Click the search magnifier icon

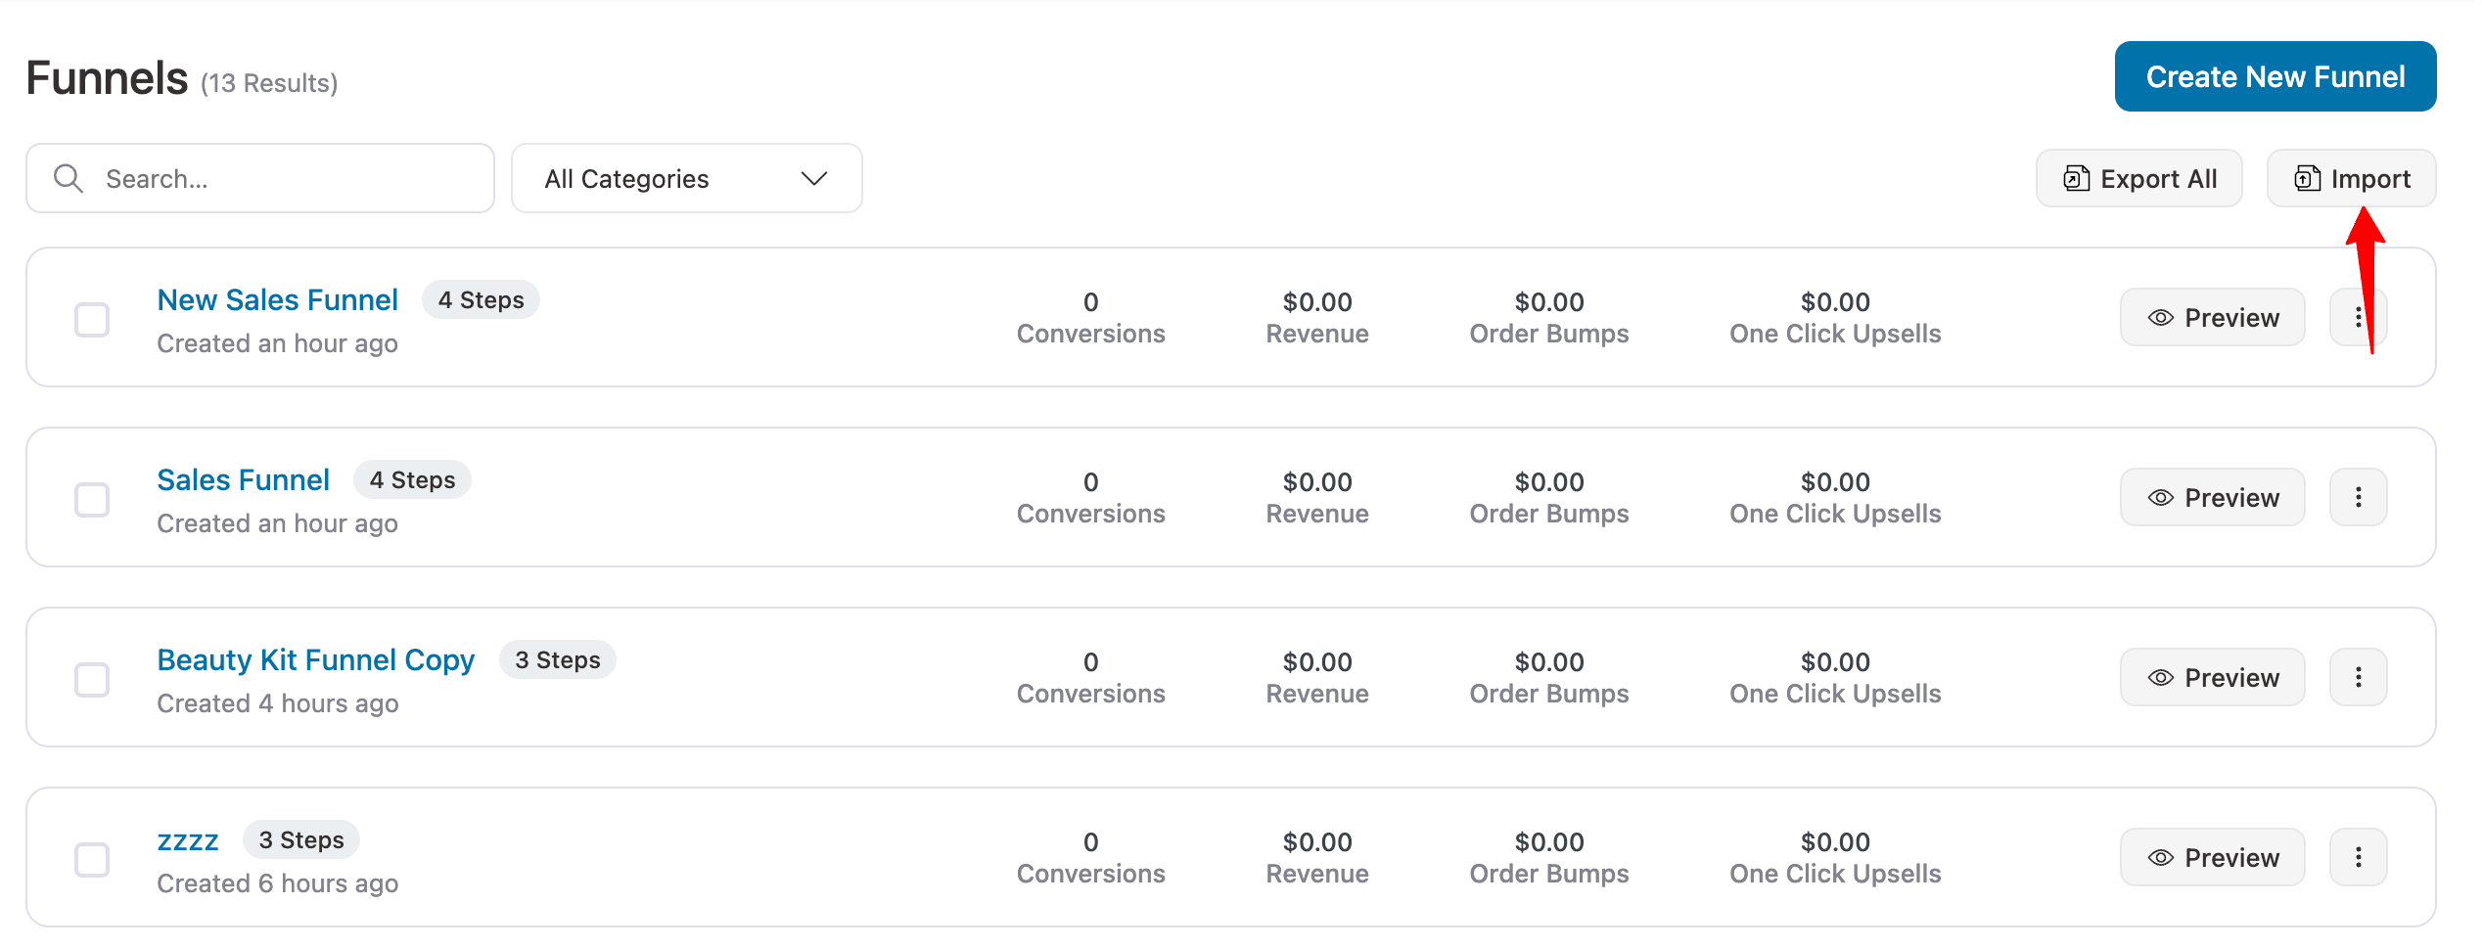(x=69, y=178)
